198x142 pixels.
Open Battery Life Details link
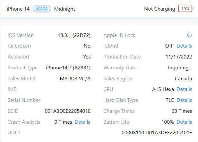pyautogui.click(x=184, y=122)
